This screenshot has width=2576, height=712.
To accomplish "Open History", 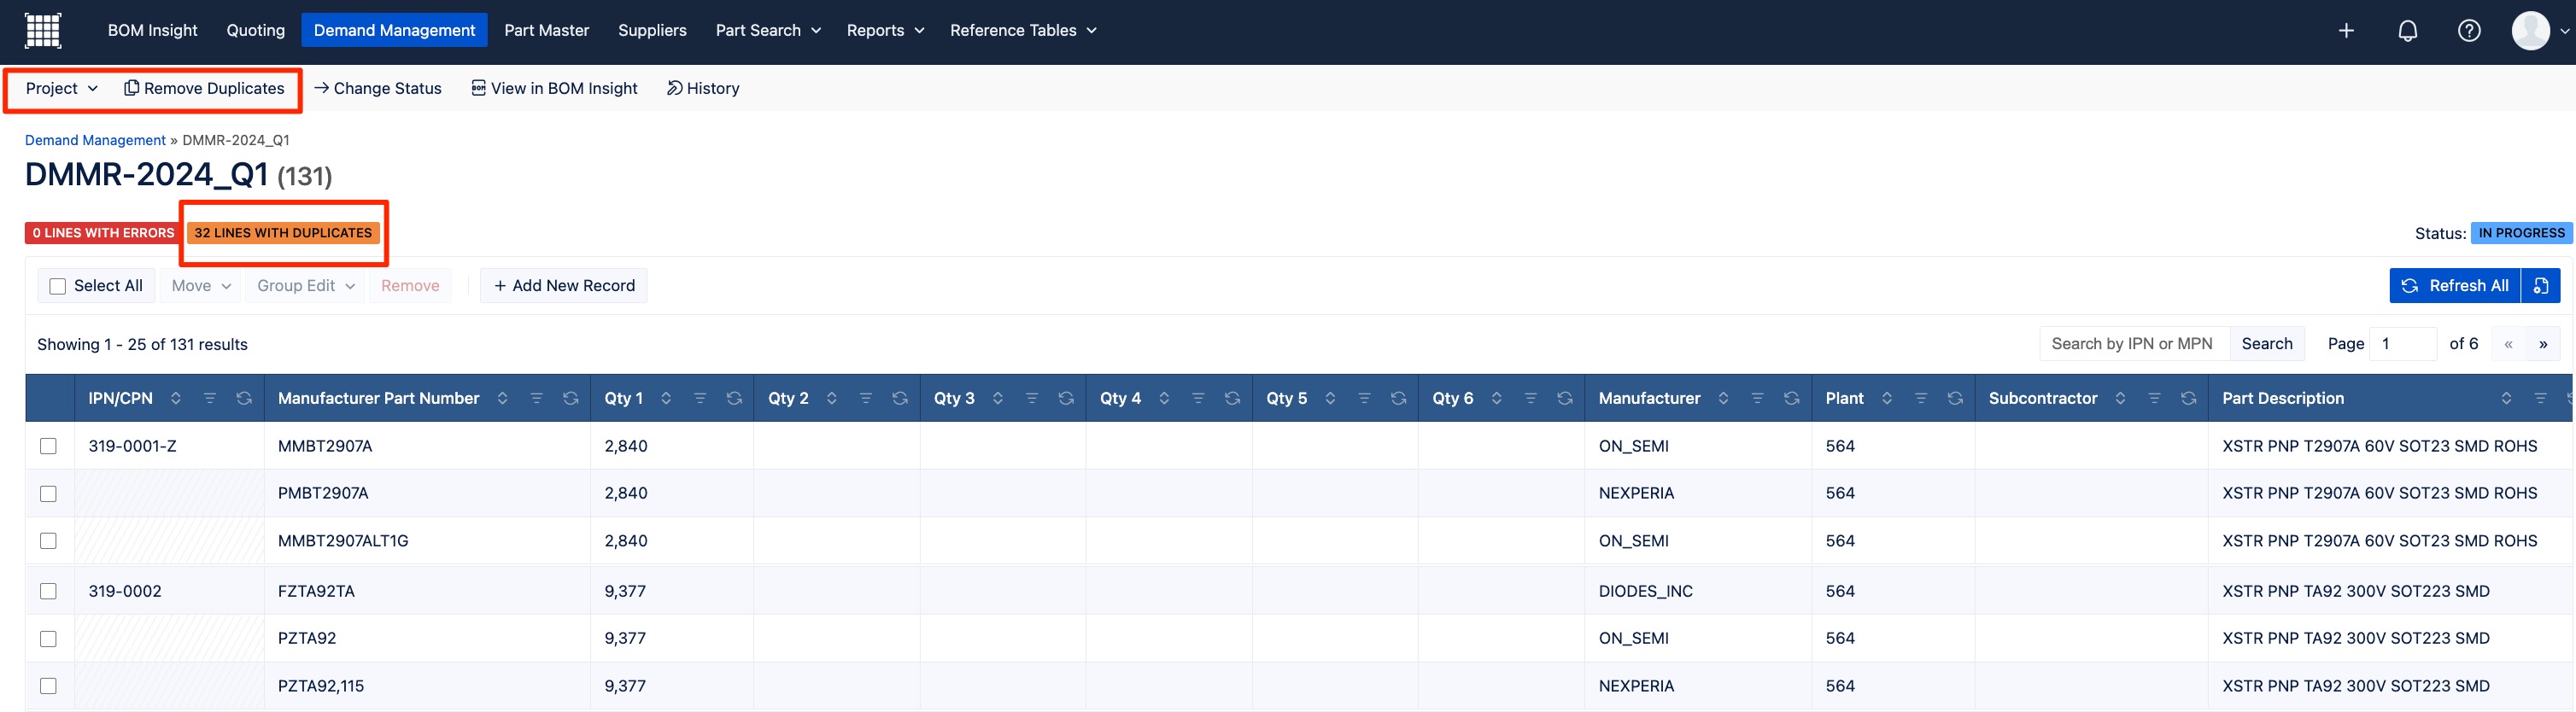I will [703, 88].
